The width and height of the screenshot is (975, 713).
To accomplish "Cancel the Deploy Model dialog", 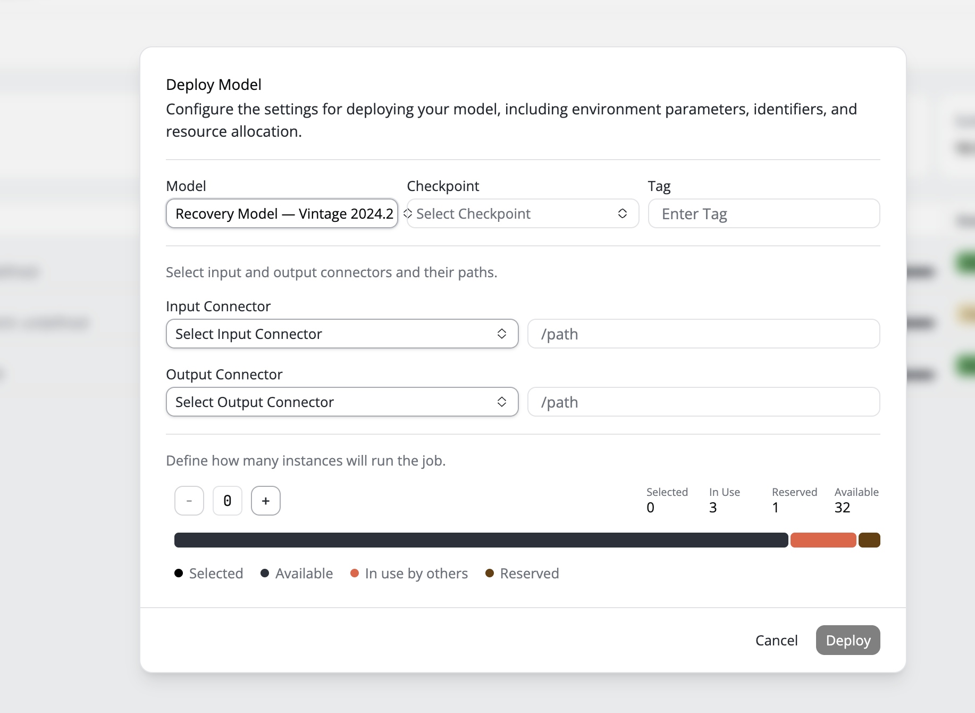I will tap(776, 640).
